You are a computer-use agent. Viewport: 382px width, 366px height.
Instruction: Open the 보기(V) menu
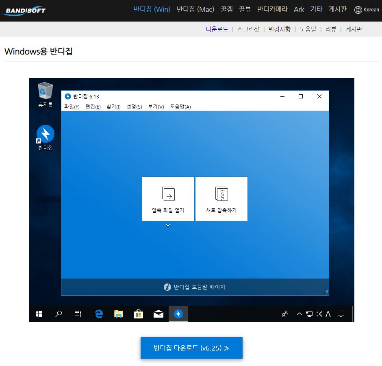pos(156,107)
